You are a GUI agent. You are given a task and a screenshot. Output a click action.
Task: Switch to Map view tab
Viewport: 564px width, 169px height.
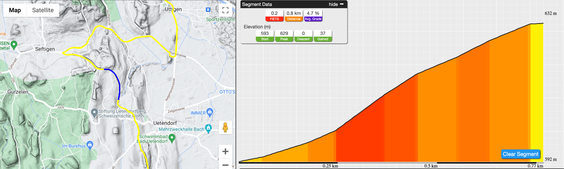click(15, 10)
